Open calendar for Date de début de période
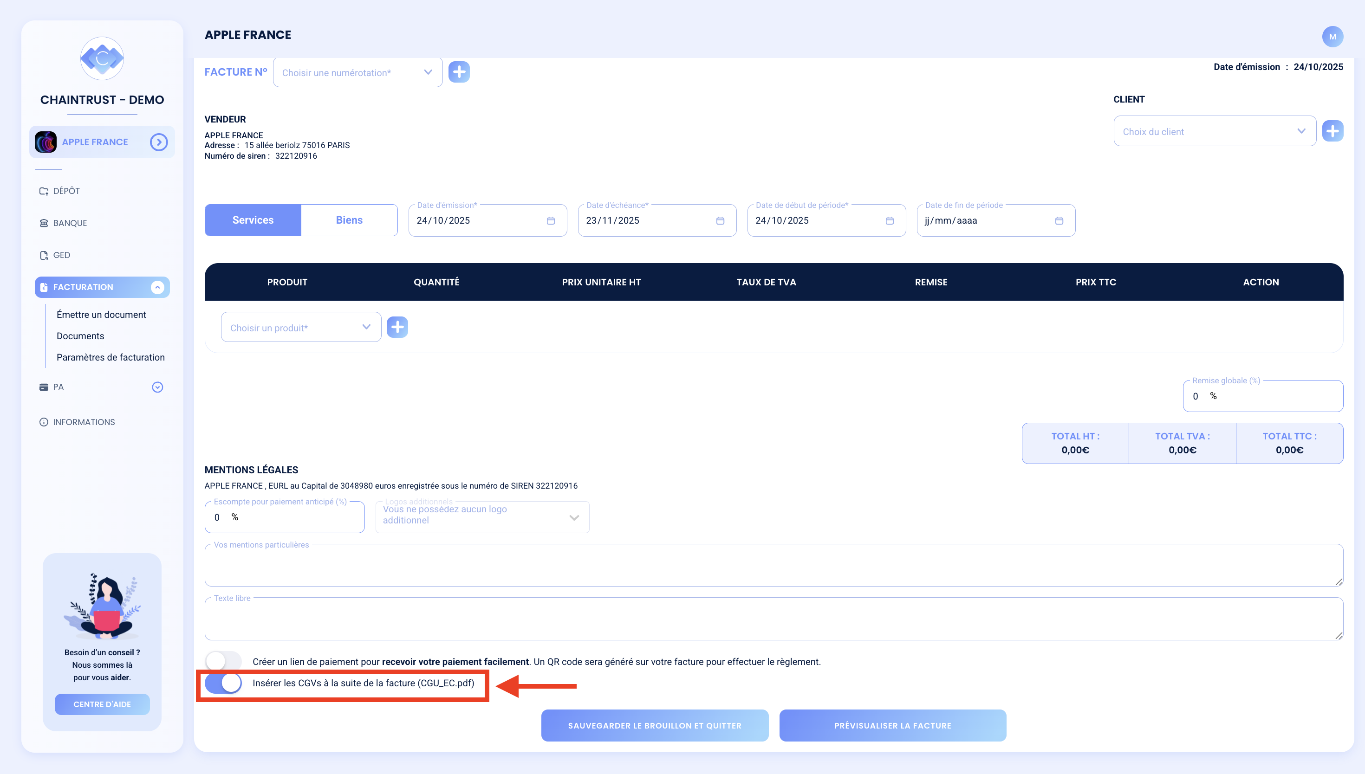1365x774 pixels. coord(890,220)
